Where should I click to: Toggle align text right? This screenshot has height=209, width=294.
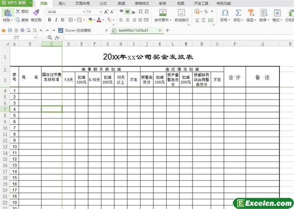pyautogui.click(x=134, y=20)
